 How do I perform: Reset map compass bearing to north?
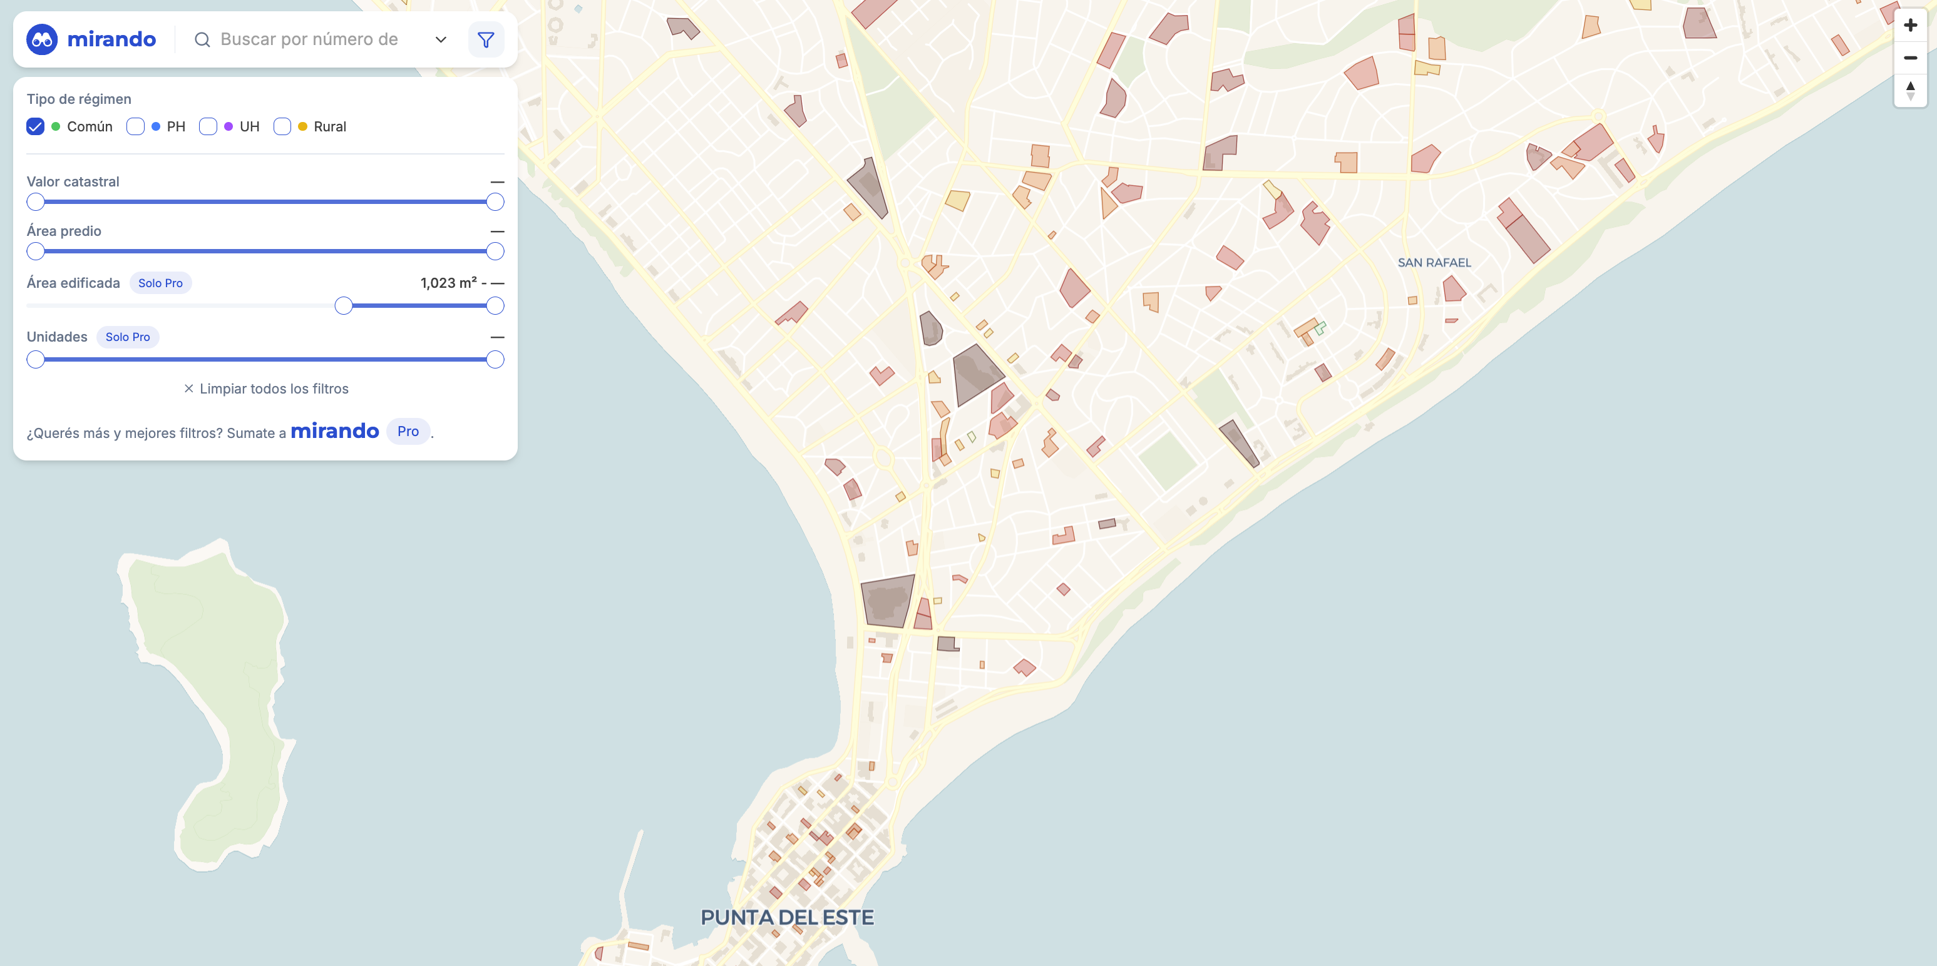click(1910, 91)
